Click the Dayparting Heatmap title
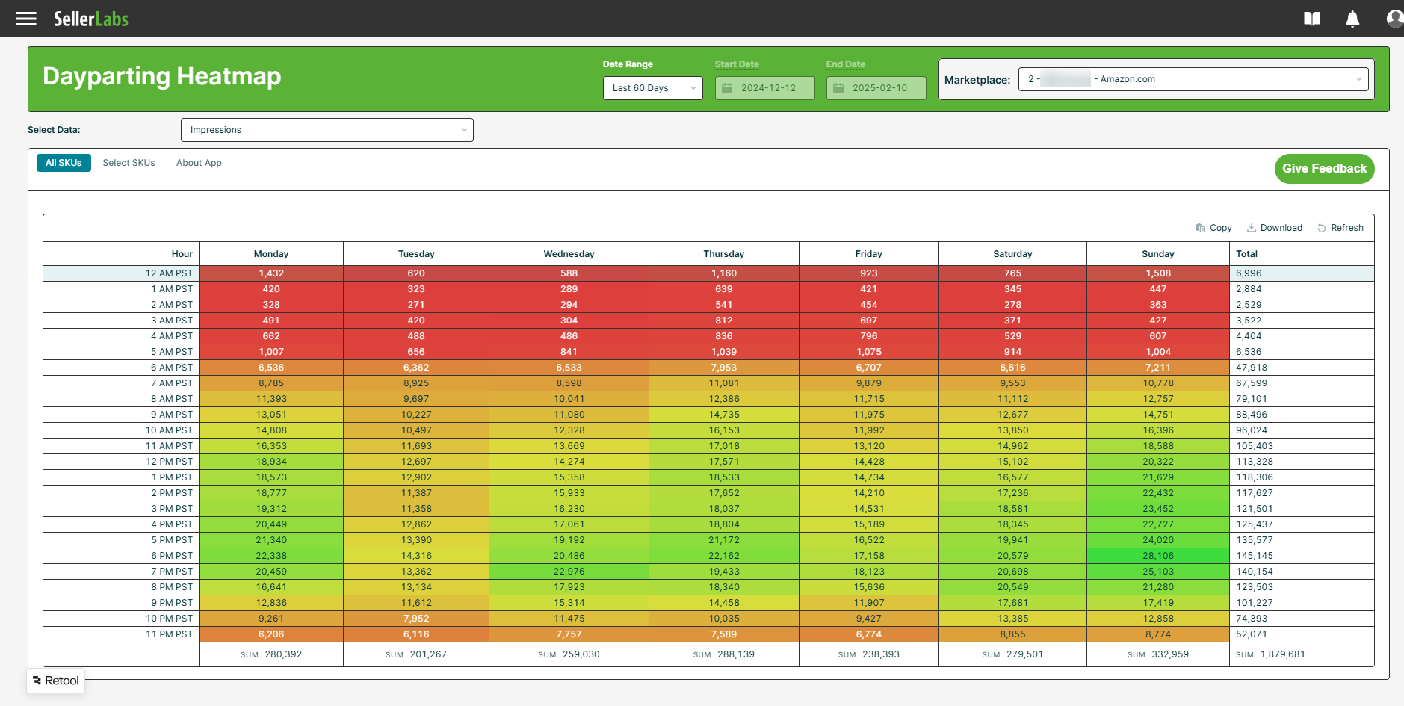 (x=162, y=76)
